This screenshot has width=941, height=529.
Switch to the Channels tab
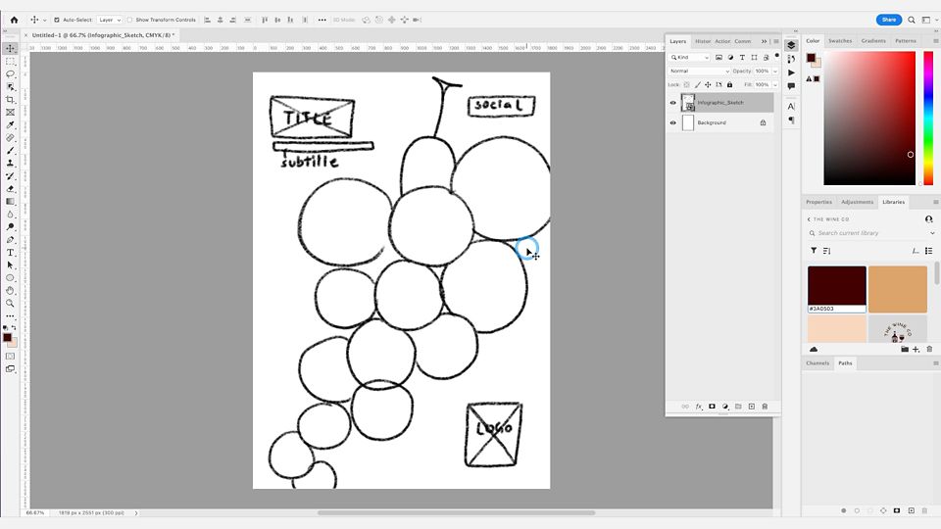(x=817, y=363)
